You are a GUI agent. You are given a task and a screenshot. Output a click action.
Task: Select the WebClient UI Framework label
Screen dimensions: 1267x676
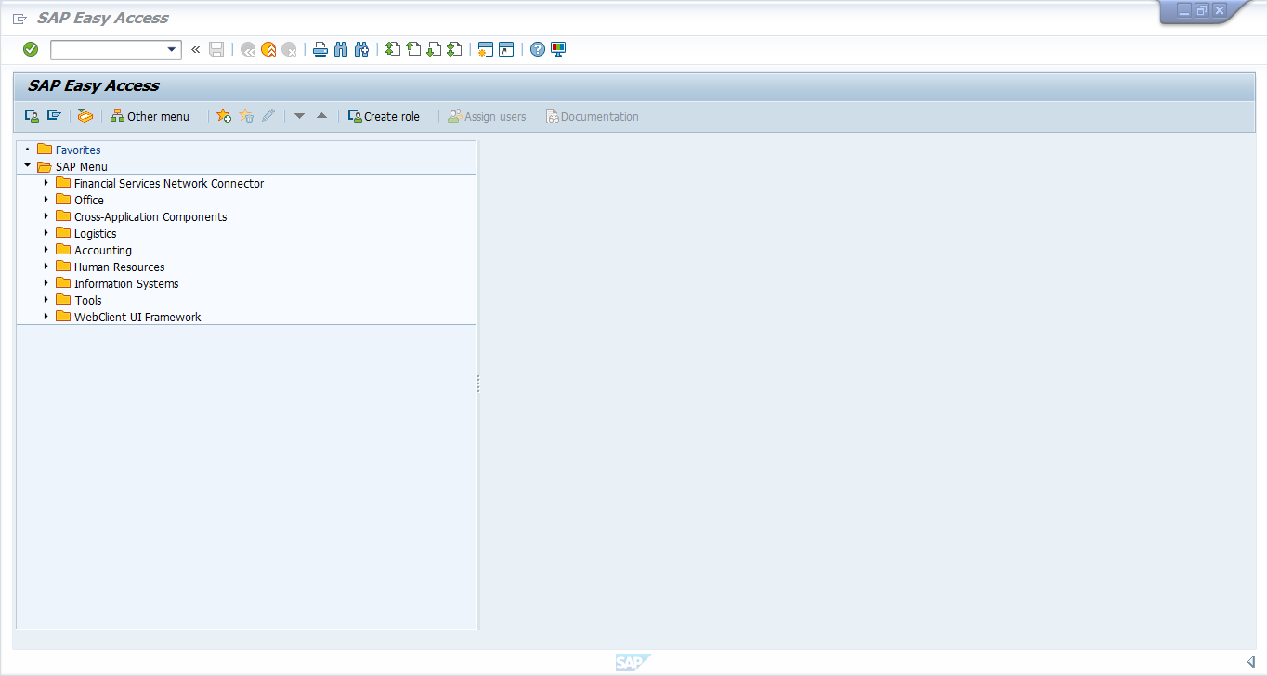[x=137, y=317]
